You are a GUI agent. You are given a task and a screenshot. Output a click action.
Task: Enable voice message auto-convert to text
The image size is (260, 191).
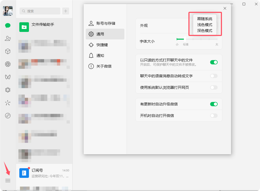[x=214, y=76]
